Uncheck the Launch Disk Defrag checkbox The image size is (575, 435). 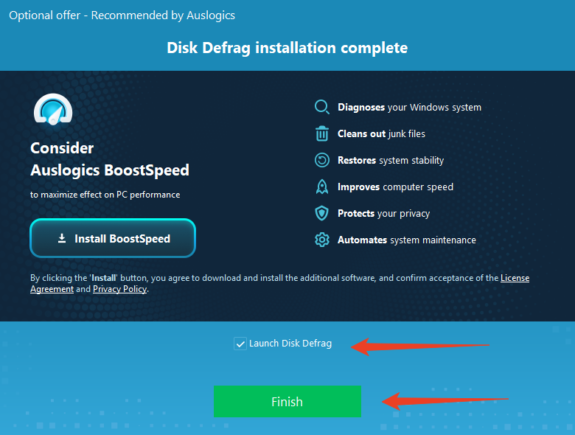pos(240,344)
